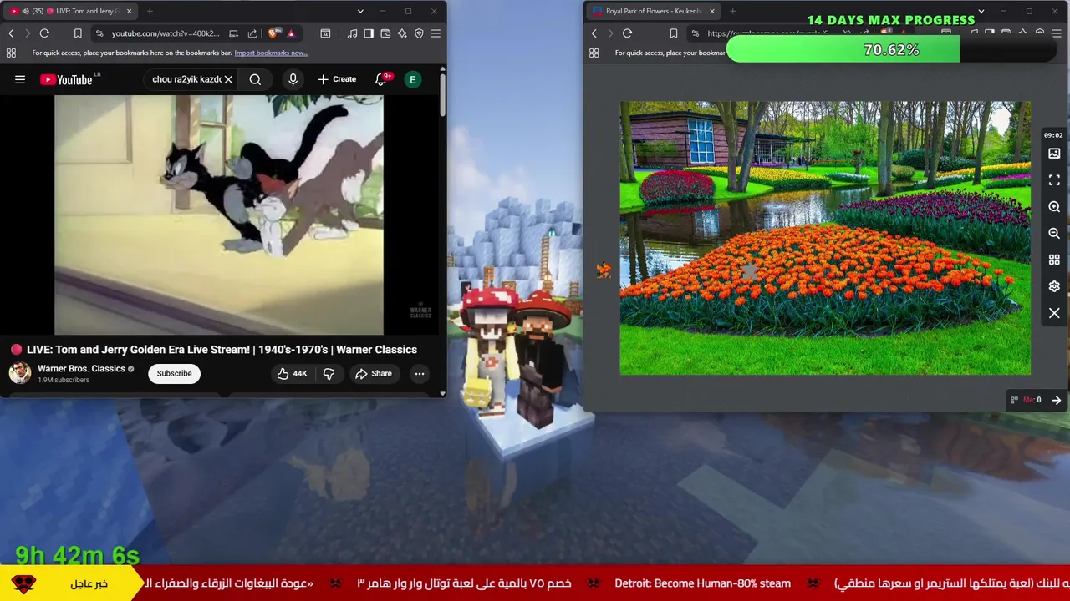The image size is (1070, 601).
Task: Reload the YouTube page
Action: click(x=44, y=33)
